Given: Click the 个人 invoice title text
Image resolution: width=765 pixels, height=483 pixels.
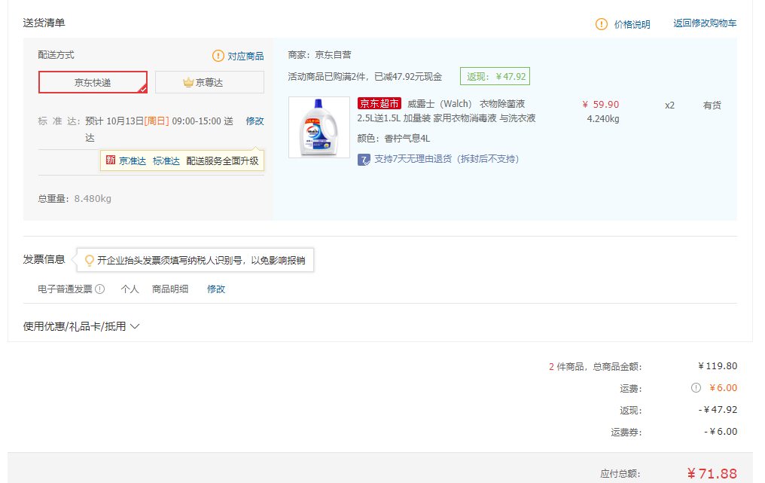Looking at the screenshot, I should (130, 289).
